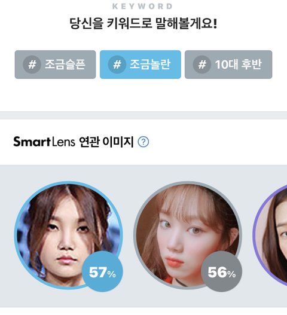Tap the gray 56% match badge
Screen dimensions: 287x315
[x=221, y=271]
